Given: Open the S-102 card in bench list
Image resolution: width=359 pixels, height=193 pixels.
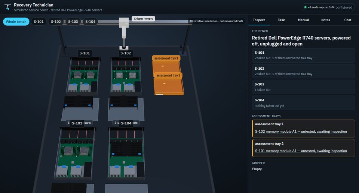Looking at the screenshot, I should pos(303,71).
